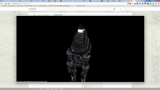Open Admin in the bottom toolbar
Viewport: 160px width, 90px height.
[61, 89]
